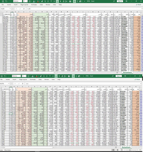Open Borders tool in bottom window

(x=29, y=76)
